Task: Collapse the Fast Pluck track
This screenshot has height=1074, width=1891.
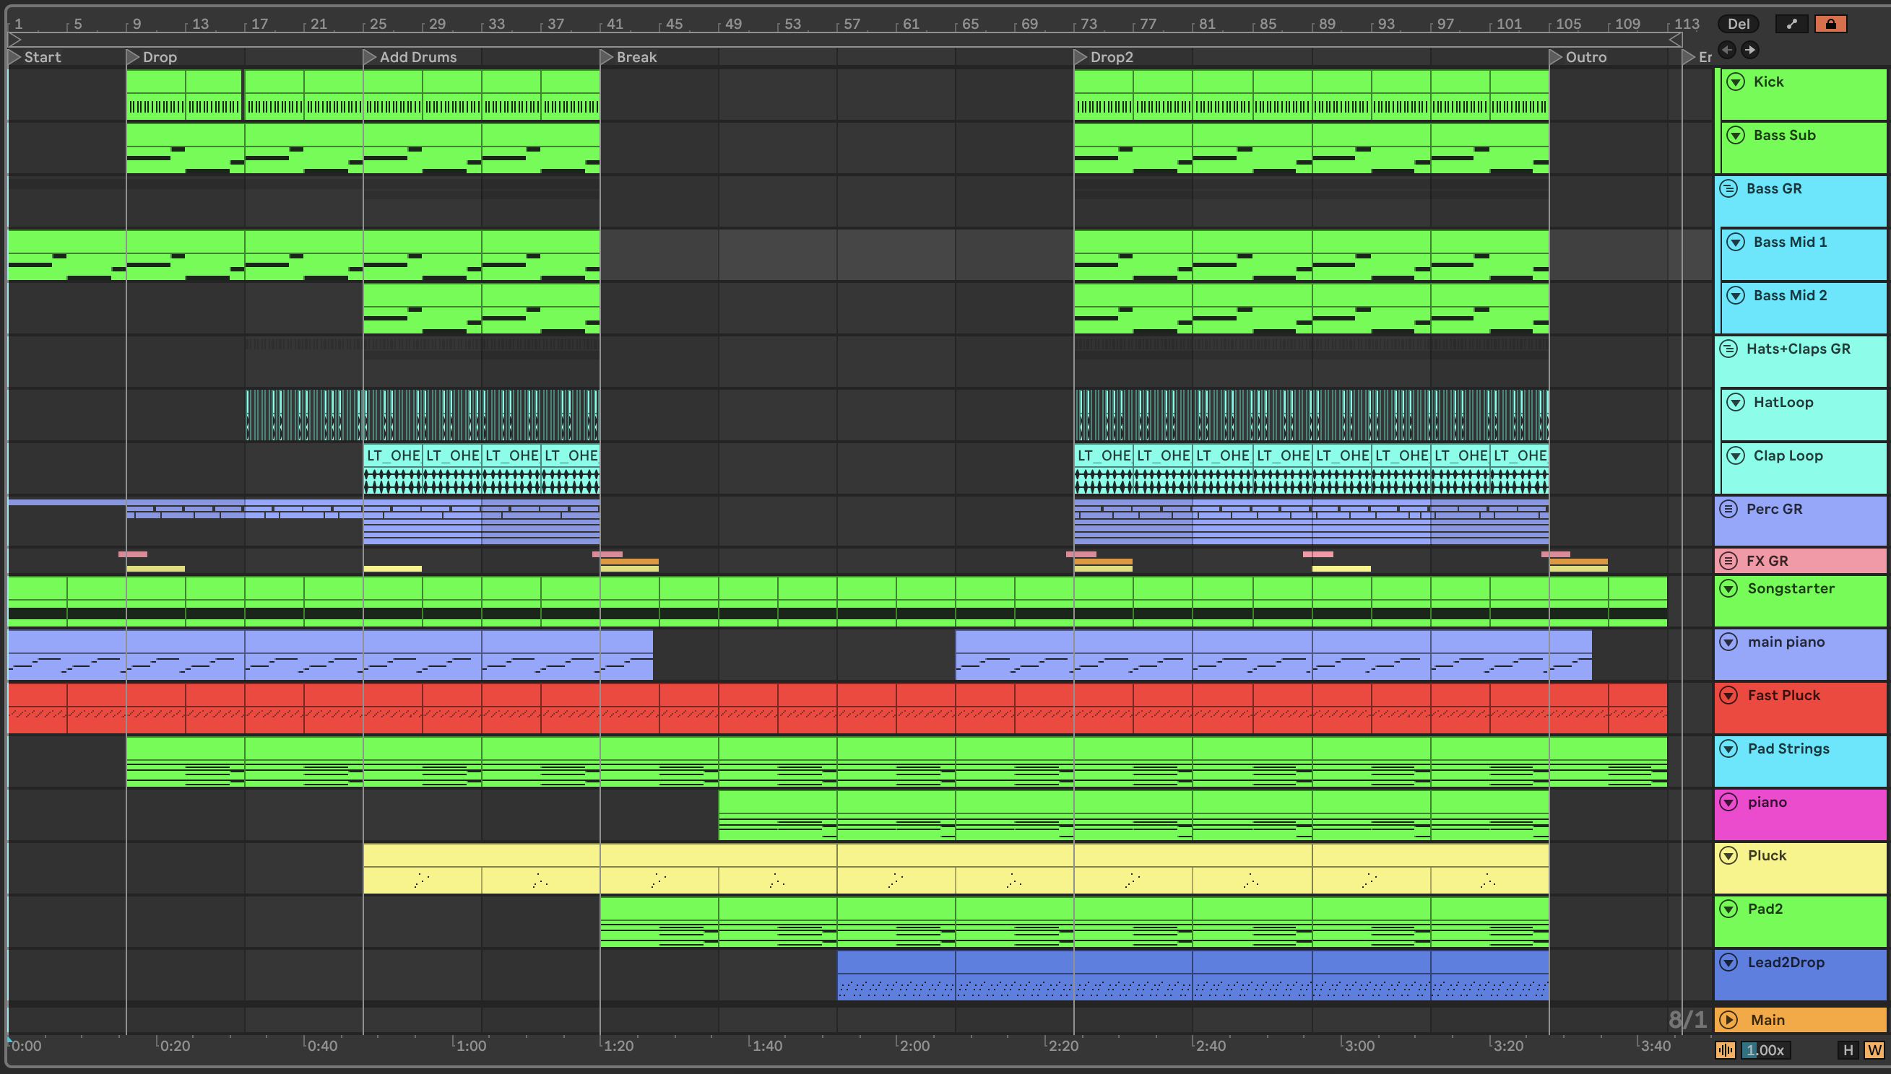Action: click(x=1728, y=695)
